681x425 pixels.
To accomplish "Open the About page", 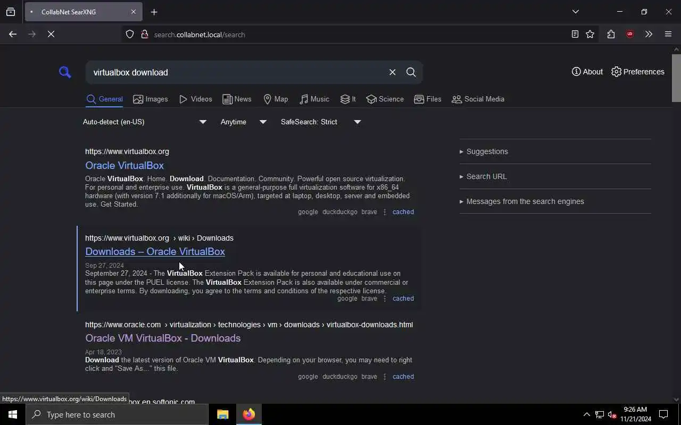I will (587, 72).
